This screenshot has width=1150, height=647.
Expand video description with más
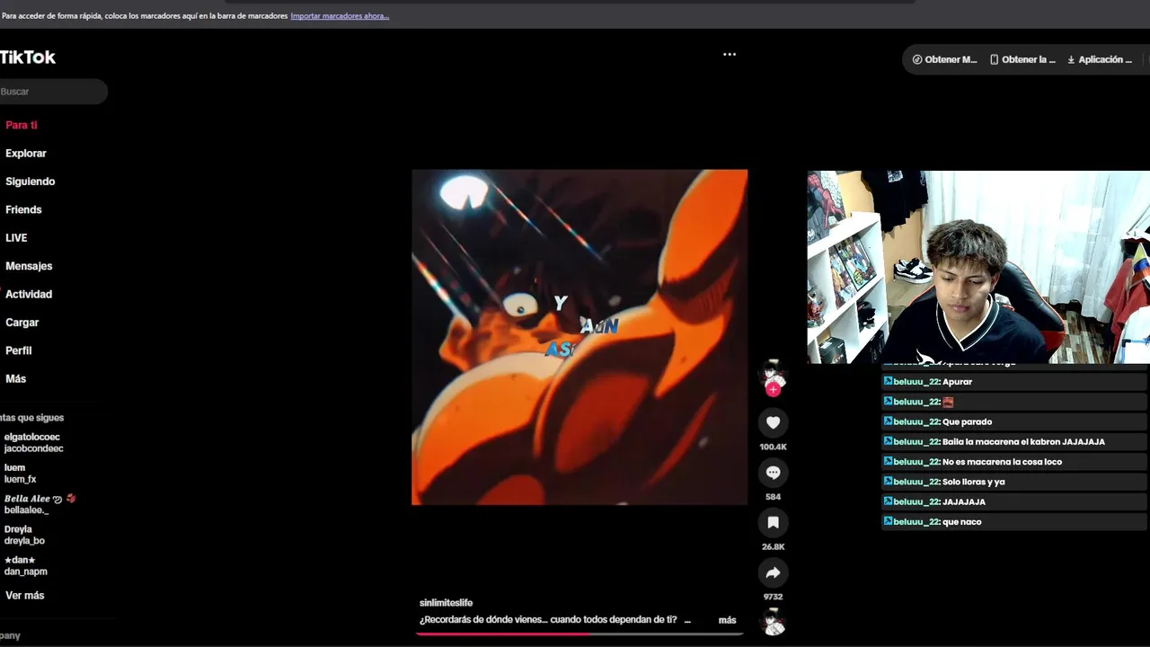(x=727, y=620)
